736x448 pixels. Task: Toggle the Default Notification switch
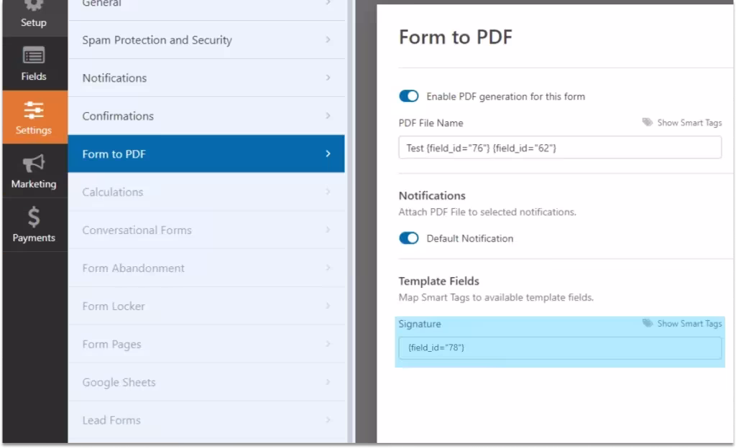pos(409,238)
